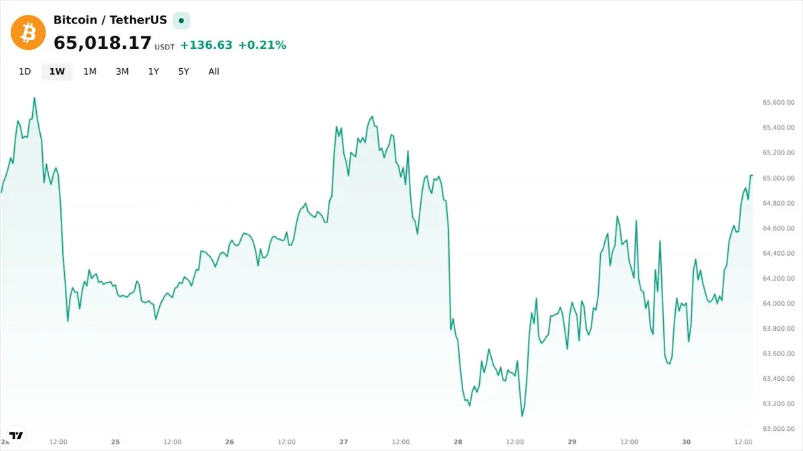803x451 pixels.
Task: Click the 25 date marker on time axis
Action: [115, 442]
